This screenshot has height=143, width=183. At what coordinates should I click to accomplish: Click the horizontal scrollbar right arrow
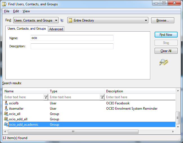[173, 132]
